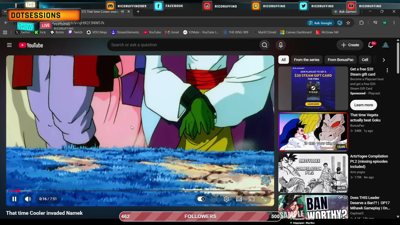The height and width of the screenshot is (225, 400).
Task: Open the Kick bookmark
Action: pyautogui.click(x=40, y=32)
